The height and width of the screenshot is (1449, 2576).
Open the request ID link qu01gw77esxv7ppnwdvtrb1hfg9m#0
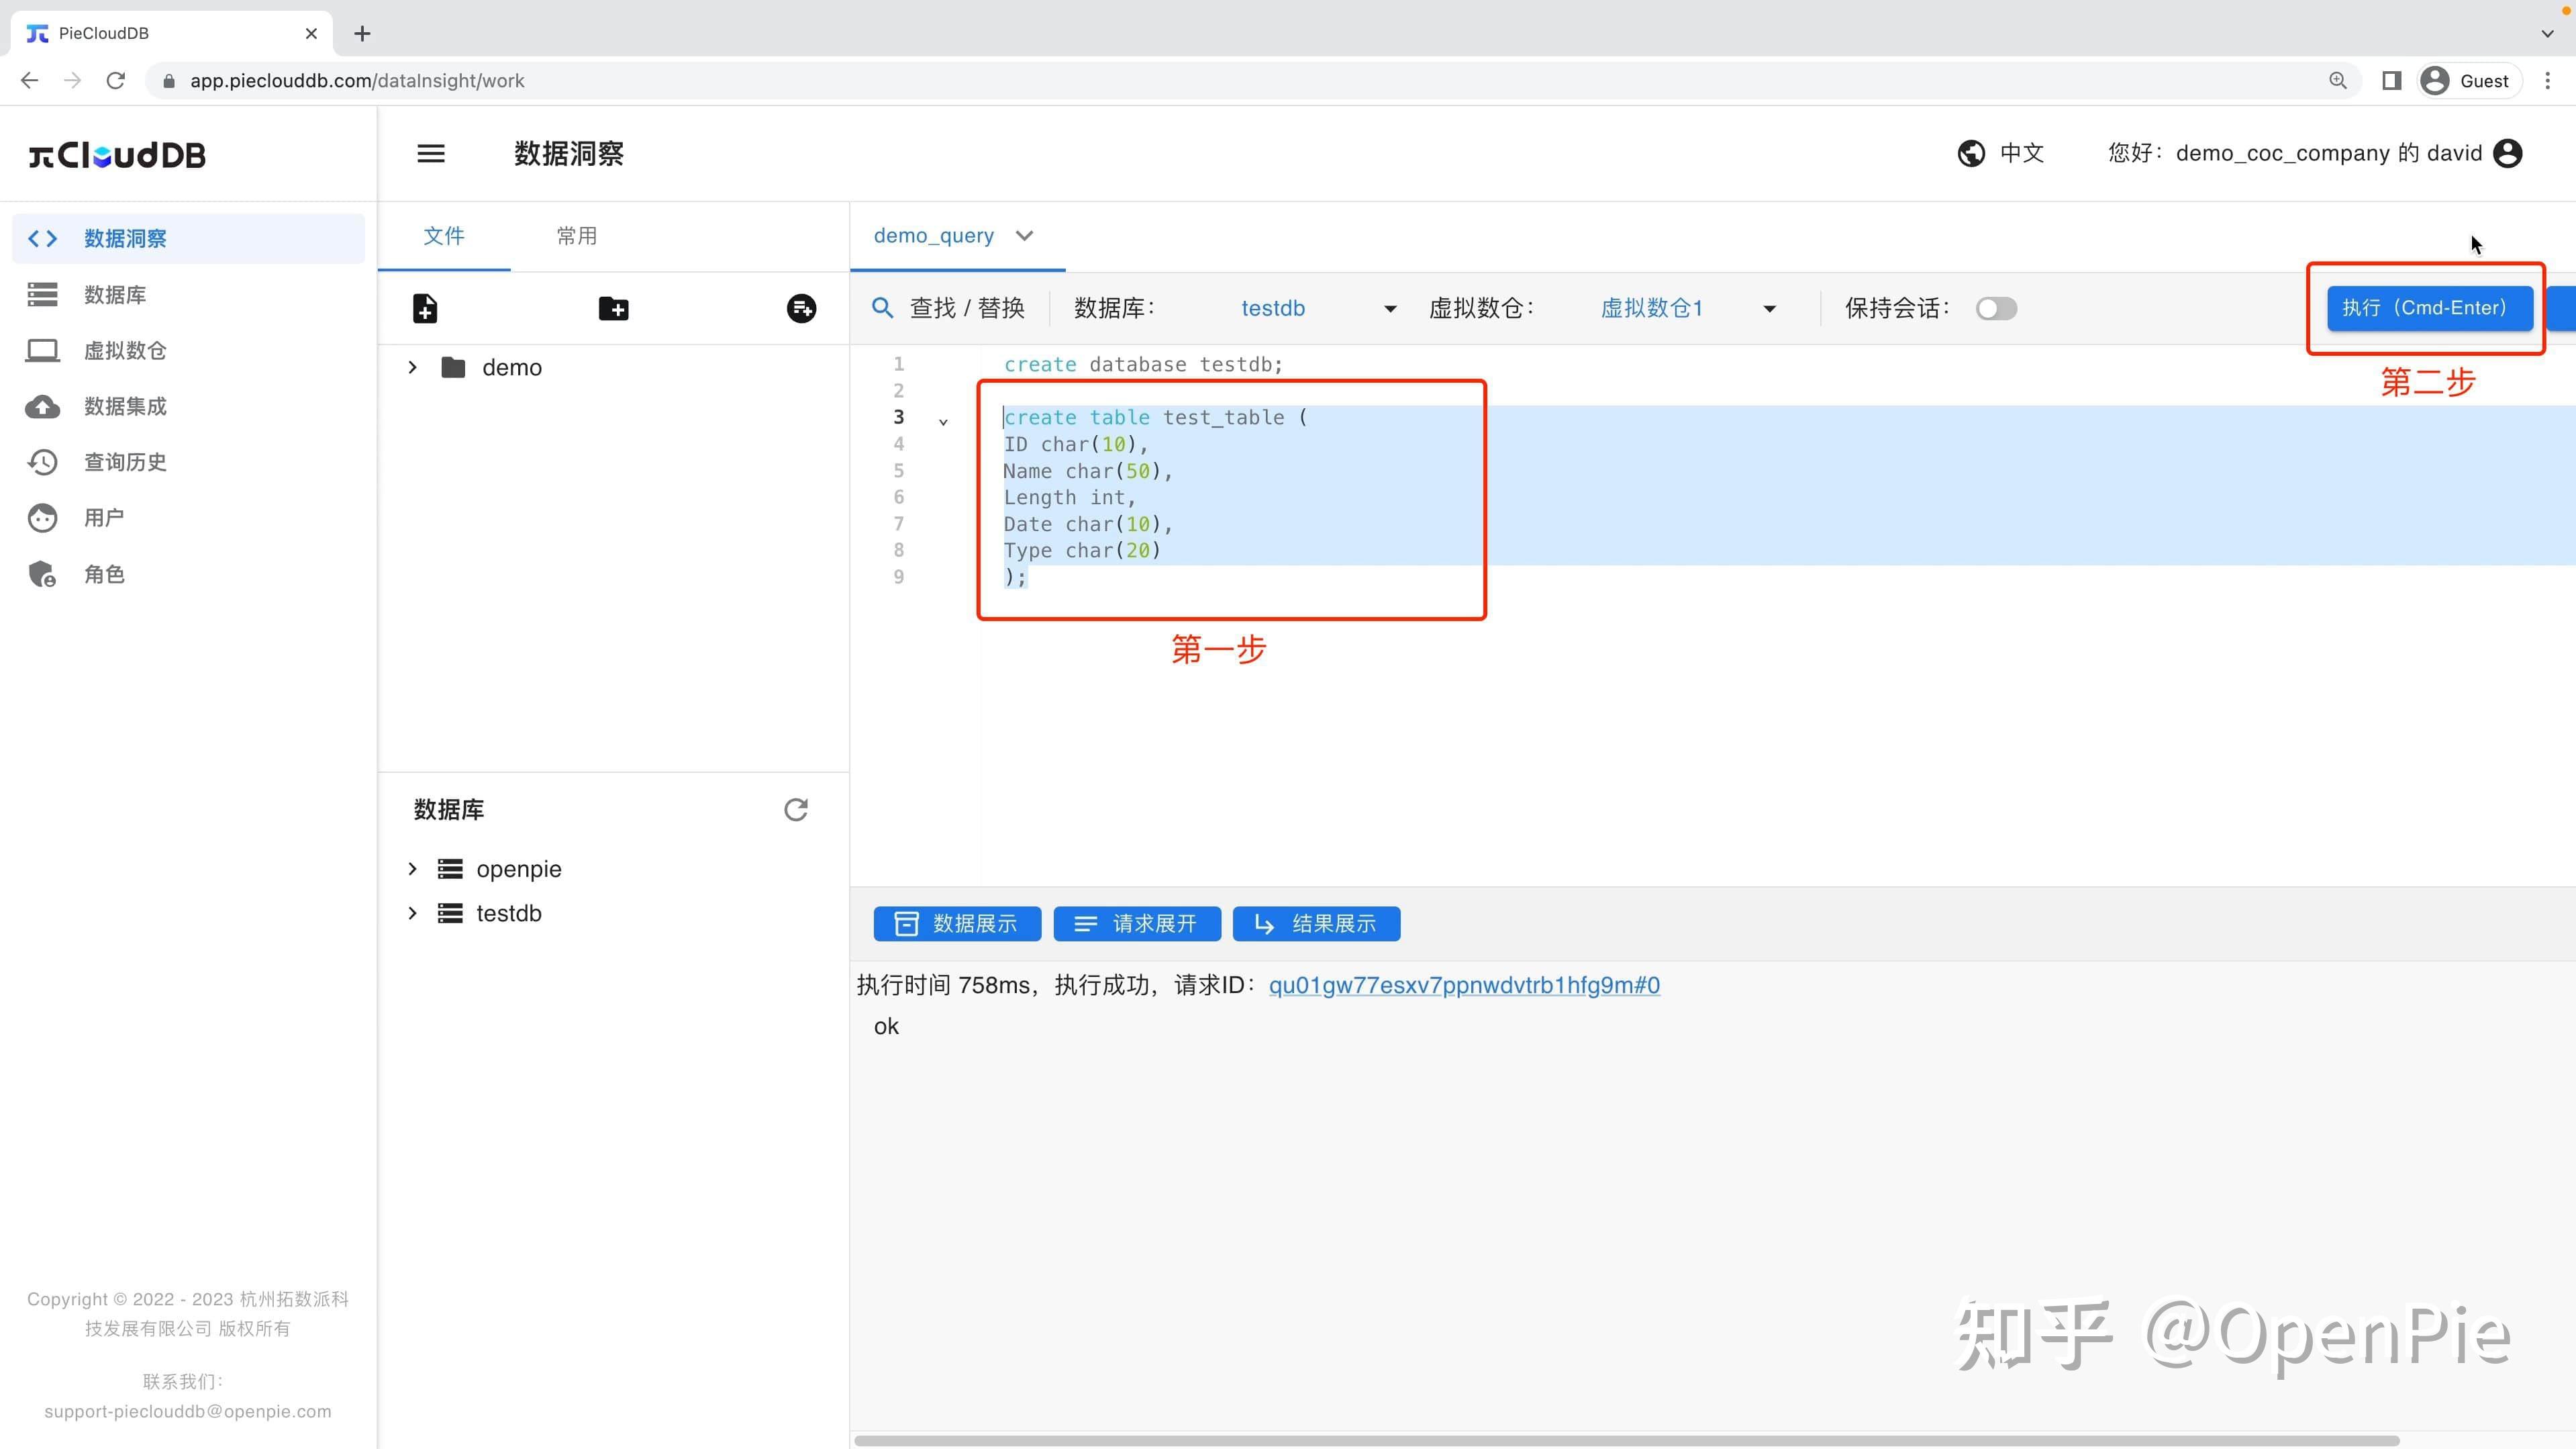(1463, 986)
